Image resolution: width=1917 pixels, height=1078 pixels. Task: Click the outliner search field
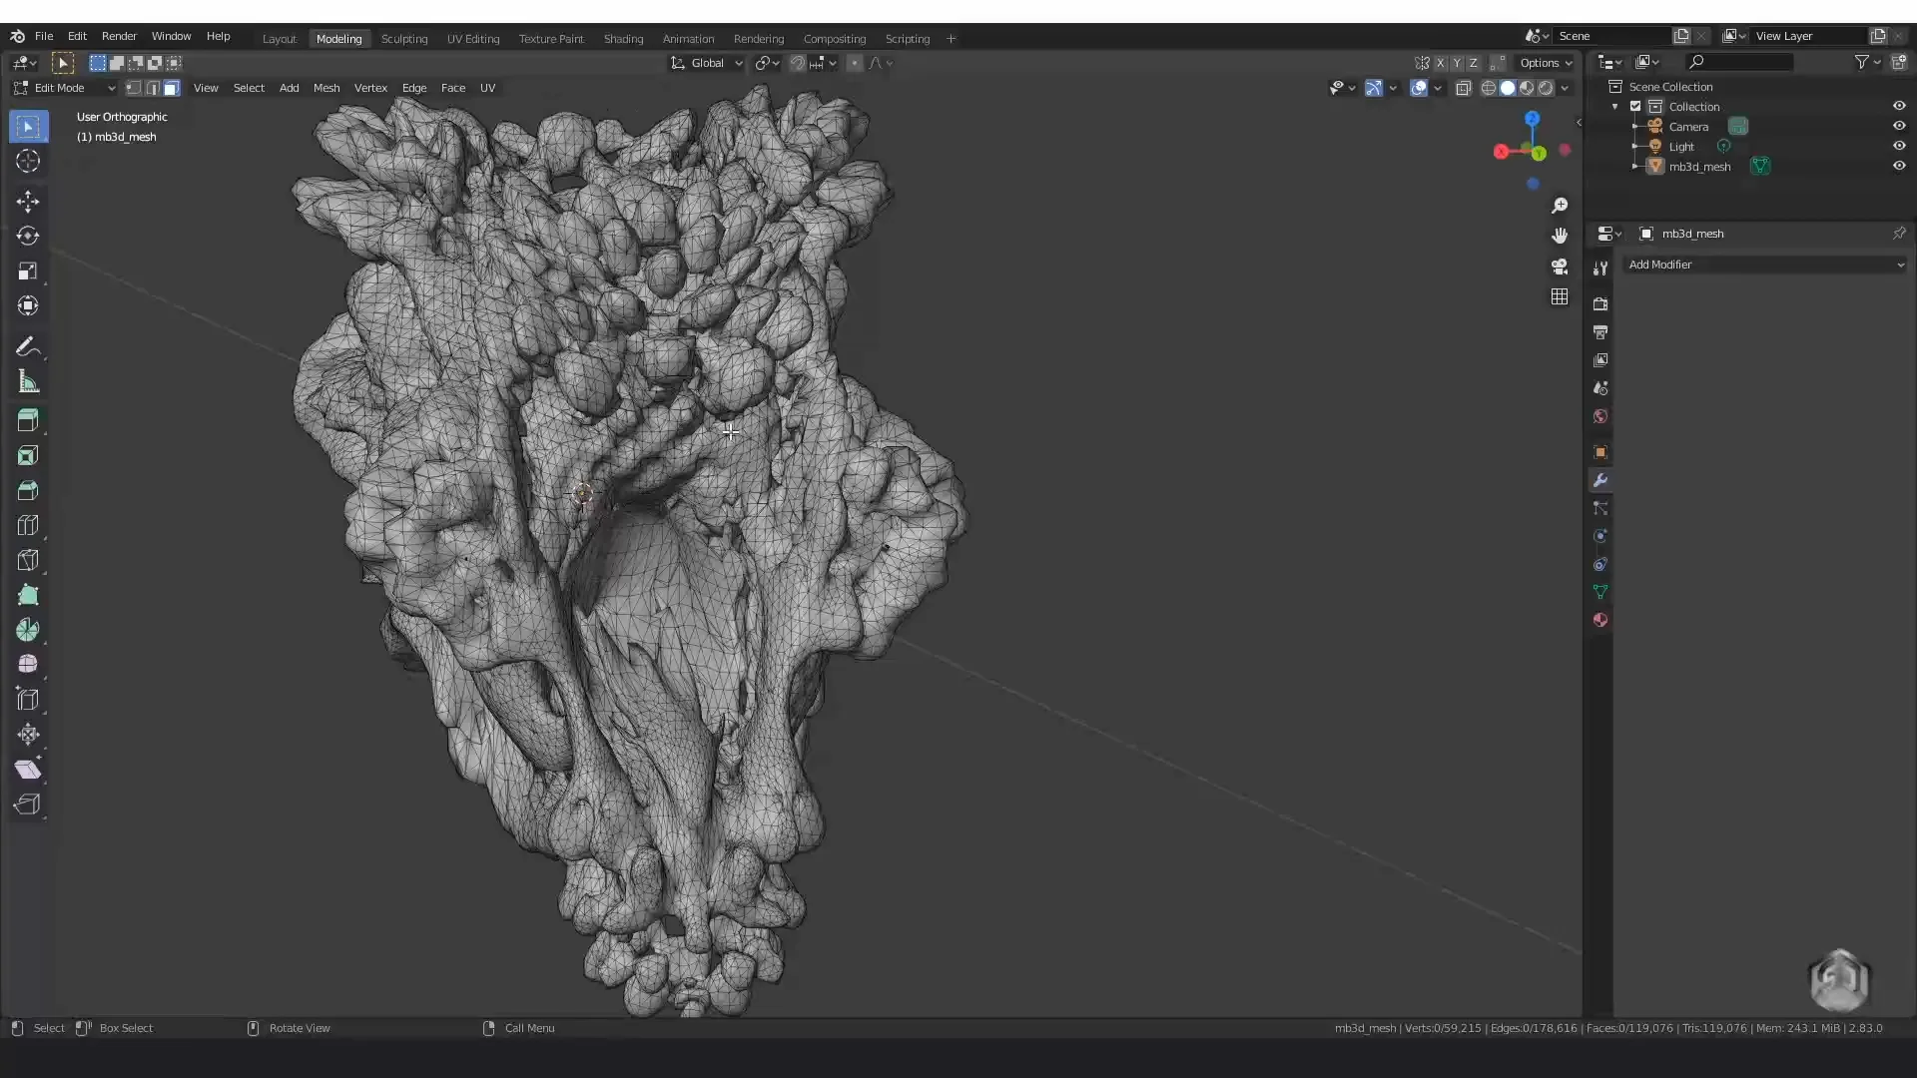pyautogui.click(x=1738, y=62)
